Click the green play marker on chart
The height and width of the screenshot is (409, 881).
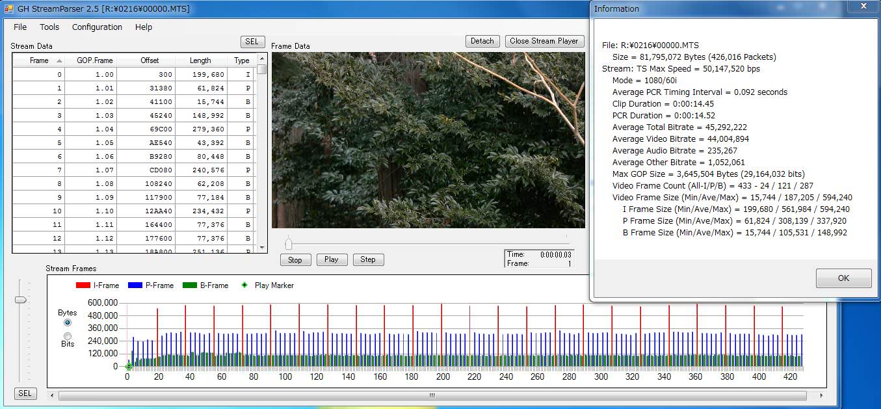click(128, 367)
